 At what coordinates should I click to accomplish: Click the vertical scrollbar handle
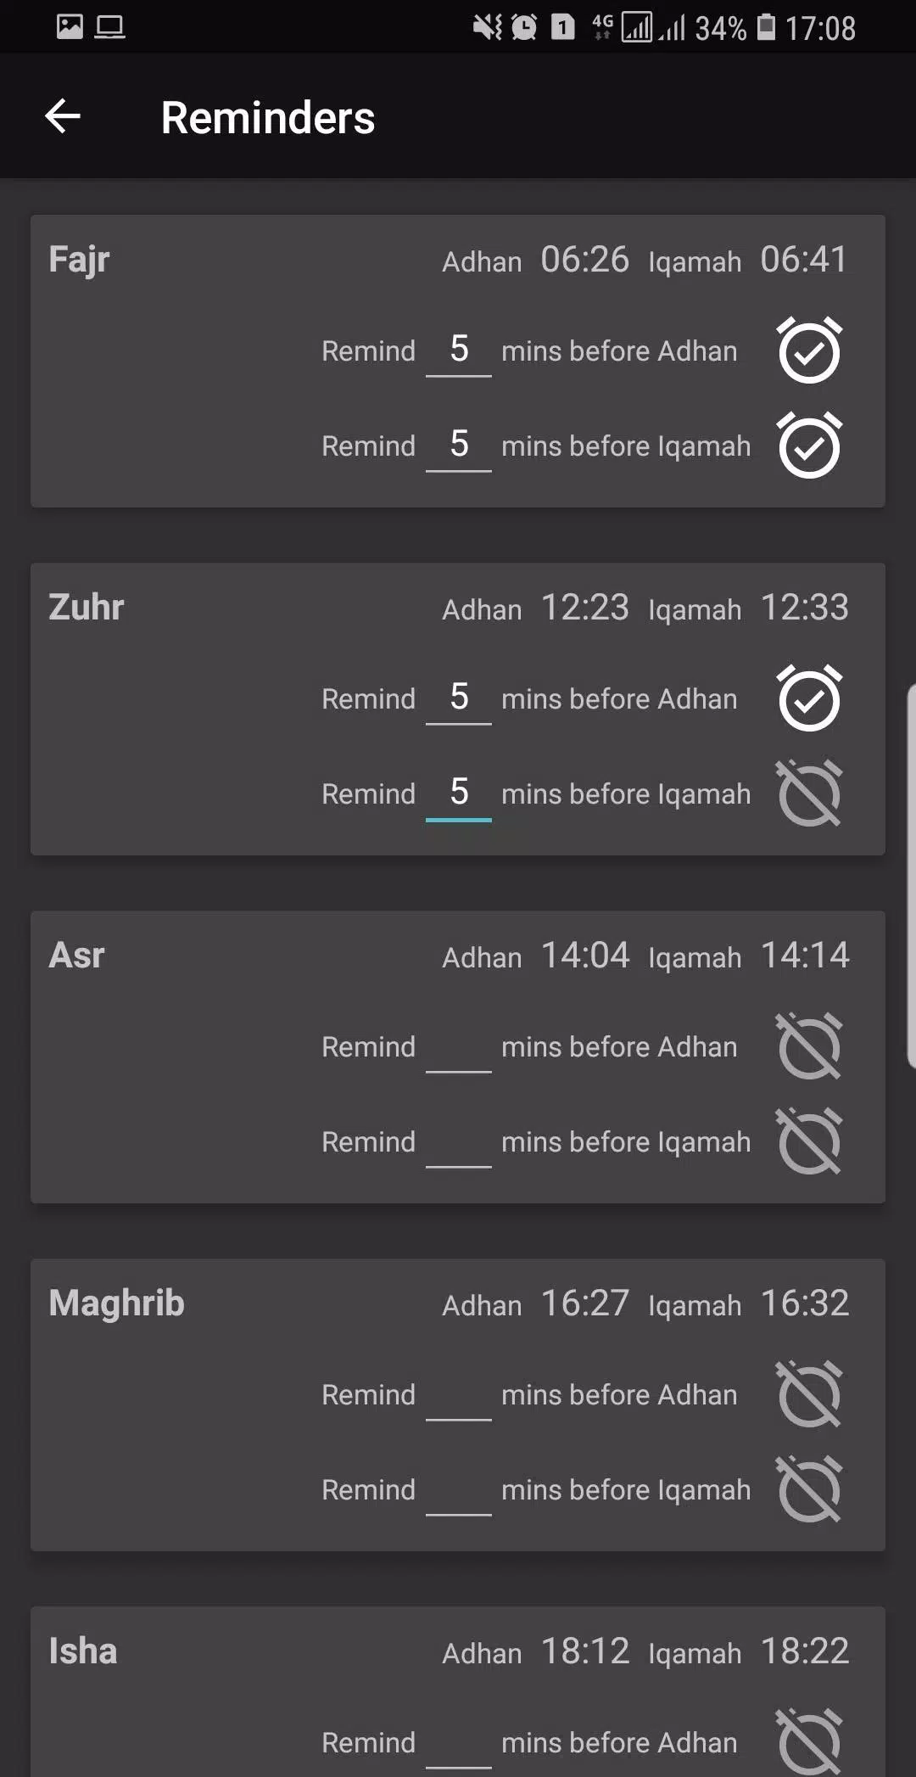[911, 876]
